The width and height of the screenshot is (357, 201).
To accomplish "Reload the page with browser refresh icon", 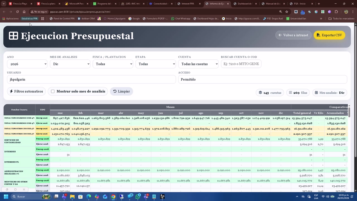I will tap(17, 12).
